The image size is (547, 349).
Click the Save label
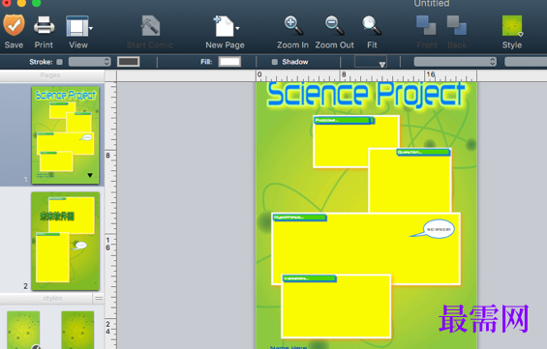[14, 44]
